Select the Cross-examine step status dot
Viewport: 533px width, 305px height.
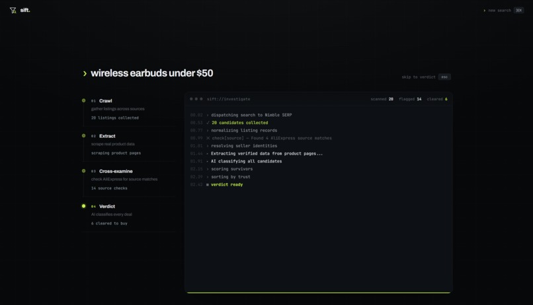pos(83,171)
